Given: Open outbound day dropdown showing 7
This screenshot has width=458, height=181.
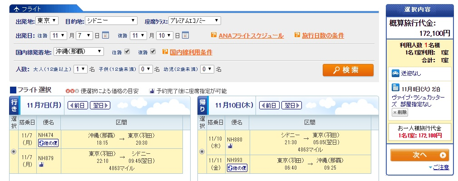Looking at the screenshot, I should click(x=84, y=36).
